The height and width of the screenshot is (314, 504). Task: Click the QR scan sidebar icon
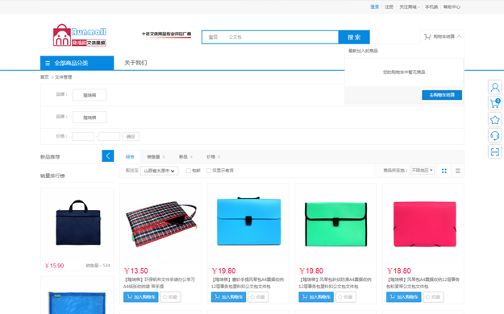click(x=495, y=151)
